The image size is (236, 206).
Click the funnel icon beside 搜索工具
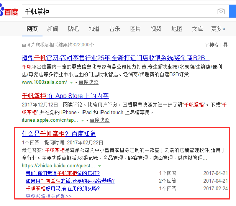206,45
